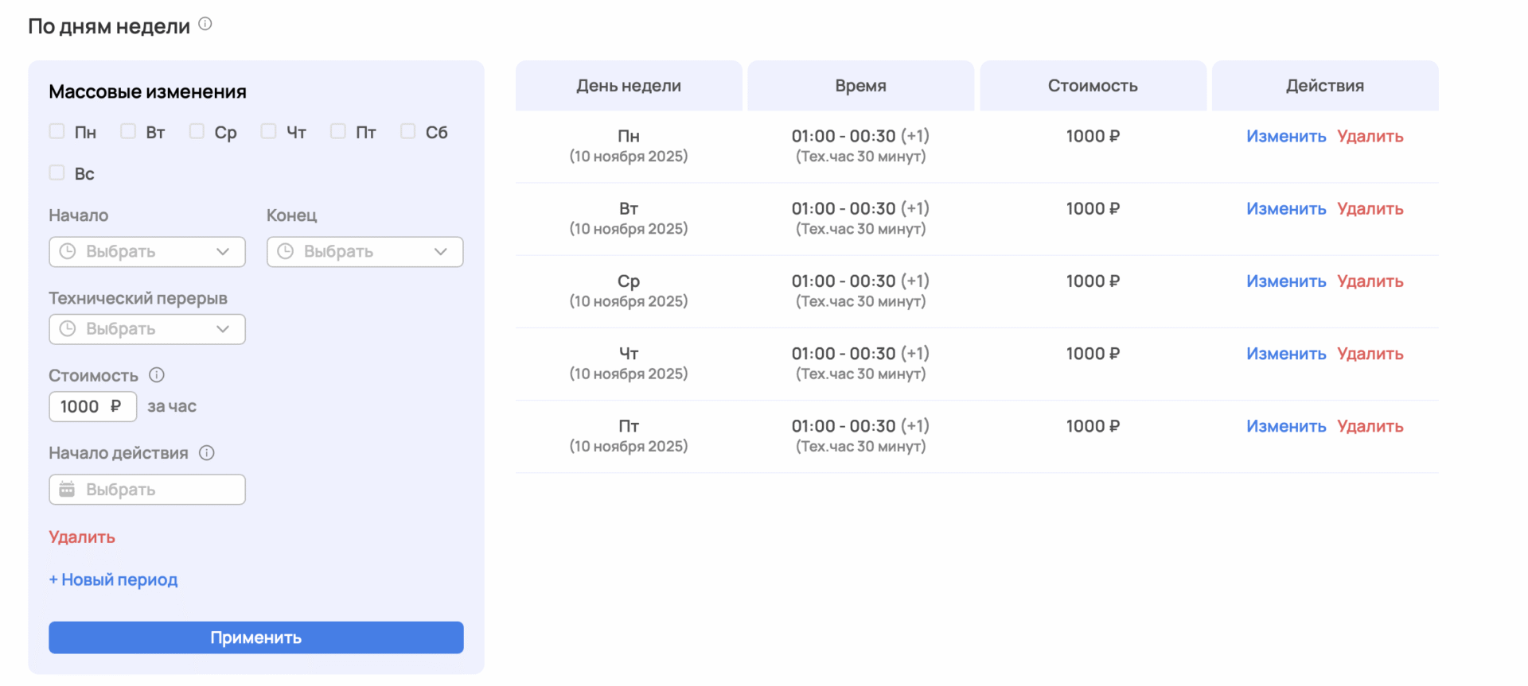The image size is (1528, 686).
Task: Click the 'Стоимость' column header
Action: point(1093,86)
